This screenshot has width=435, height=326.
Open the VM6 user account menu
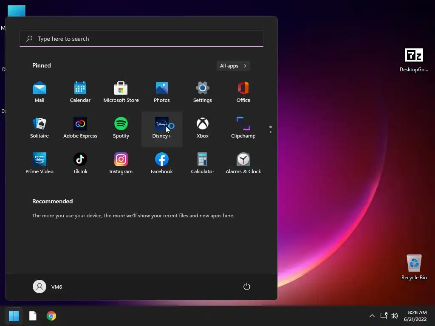[x=48, y=287]
